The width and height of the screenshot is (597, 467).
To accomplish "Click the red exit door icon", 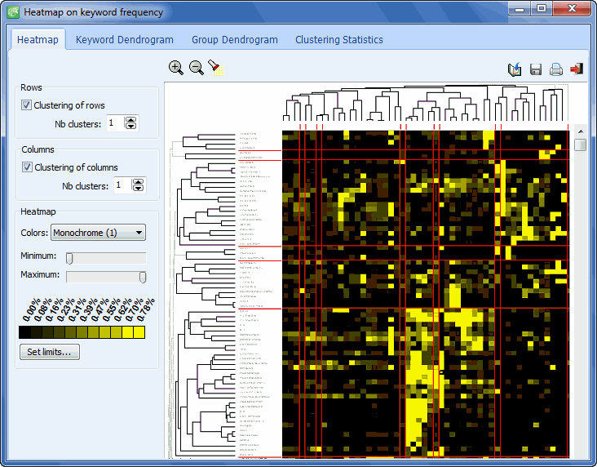I will (577, 69).
